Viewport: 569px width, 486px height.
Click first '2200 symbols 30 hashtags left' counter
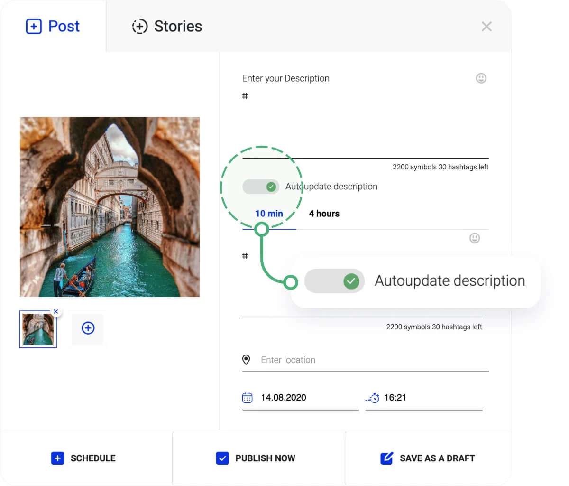pyautogui.click(x=441, y=167)
